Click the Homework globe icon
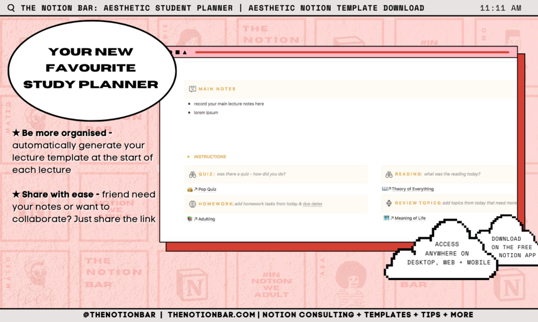The image size is (538, 322). pos(193,204)
